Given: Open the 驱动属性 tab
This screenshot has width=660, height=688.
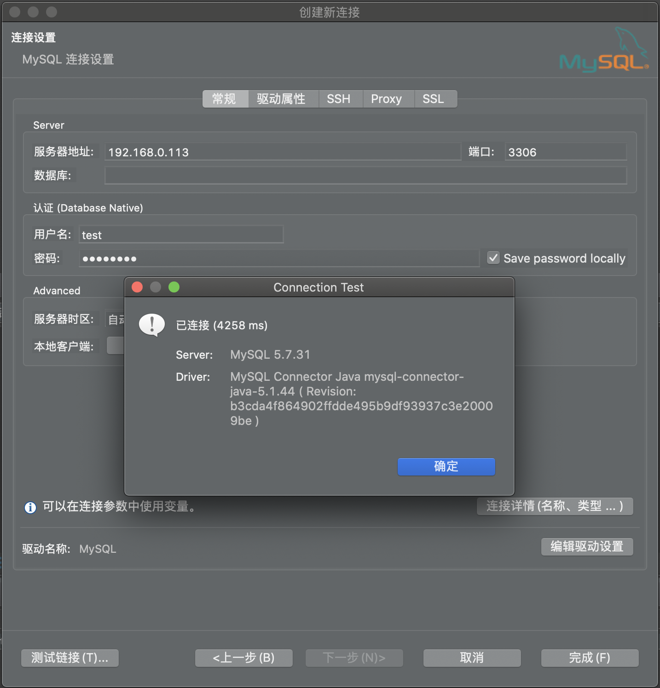Looking at the screenshot, I should [284, 99].
